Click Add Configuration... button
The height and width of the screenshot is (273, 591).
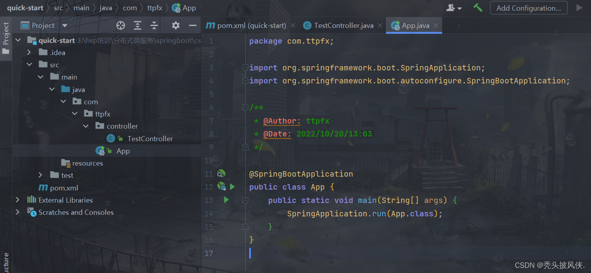point(528,8)
